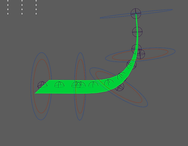Select the wireframe sphere at the ribbon's top tip
This screenshot has height=146, width=188.
click(x=136, y=13)
